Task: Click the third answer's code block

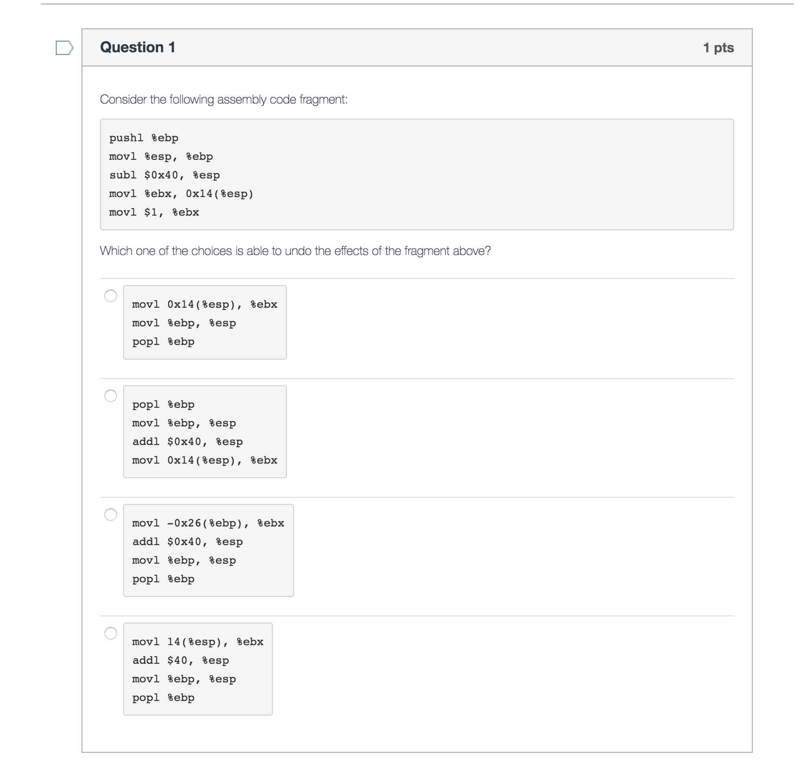Action: click(x=208, y=551)
